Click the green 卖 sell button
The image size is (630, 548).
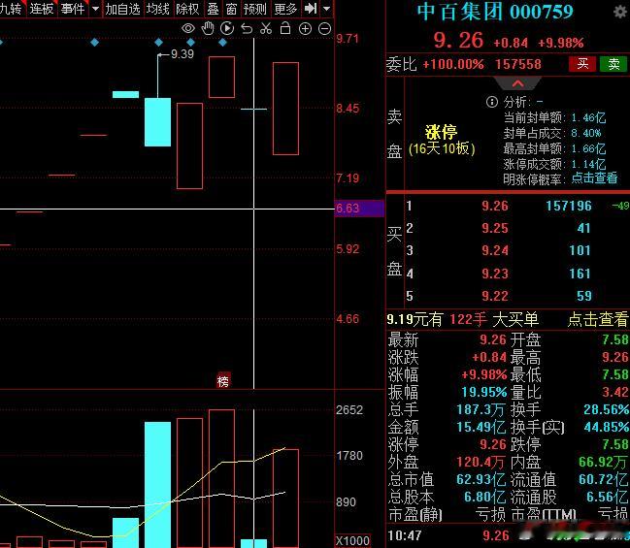(x=613, y=64)
